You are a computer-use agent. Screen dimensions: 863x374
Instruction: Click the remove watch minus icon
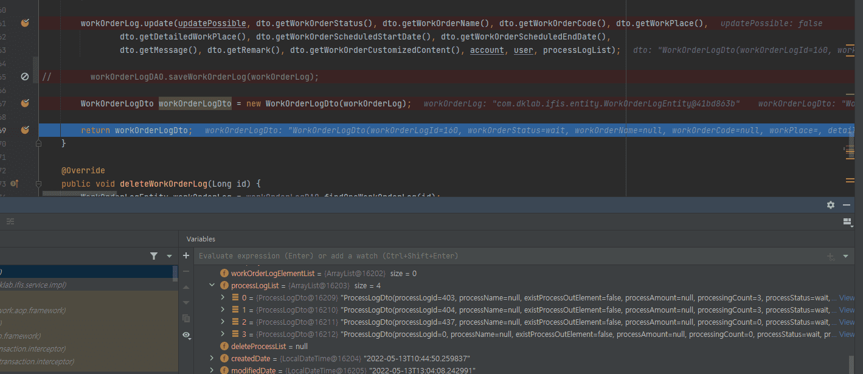[186, 271]
